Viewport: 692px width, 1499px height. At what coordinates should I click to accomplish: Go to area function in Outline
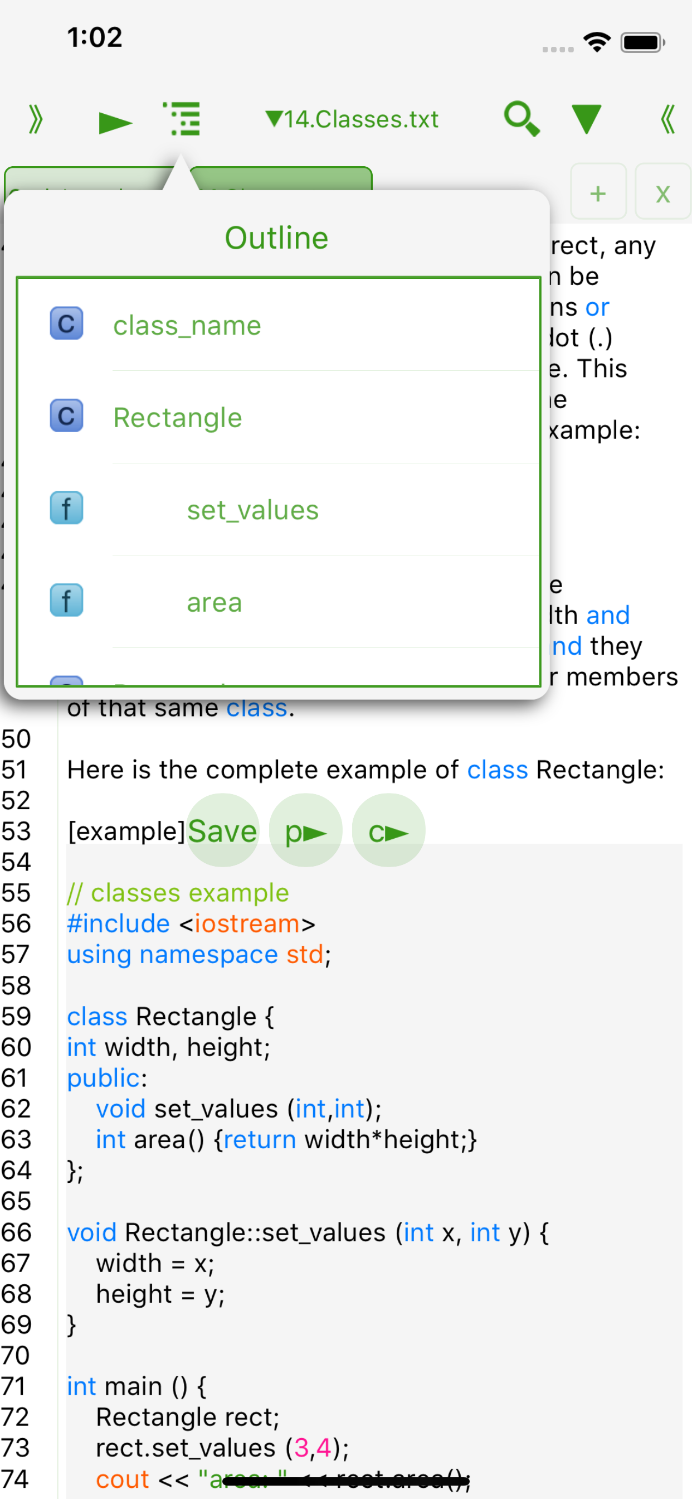(x=279, y=602)
